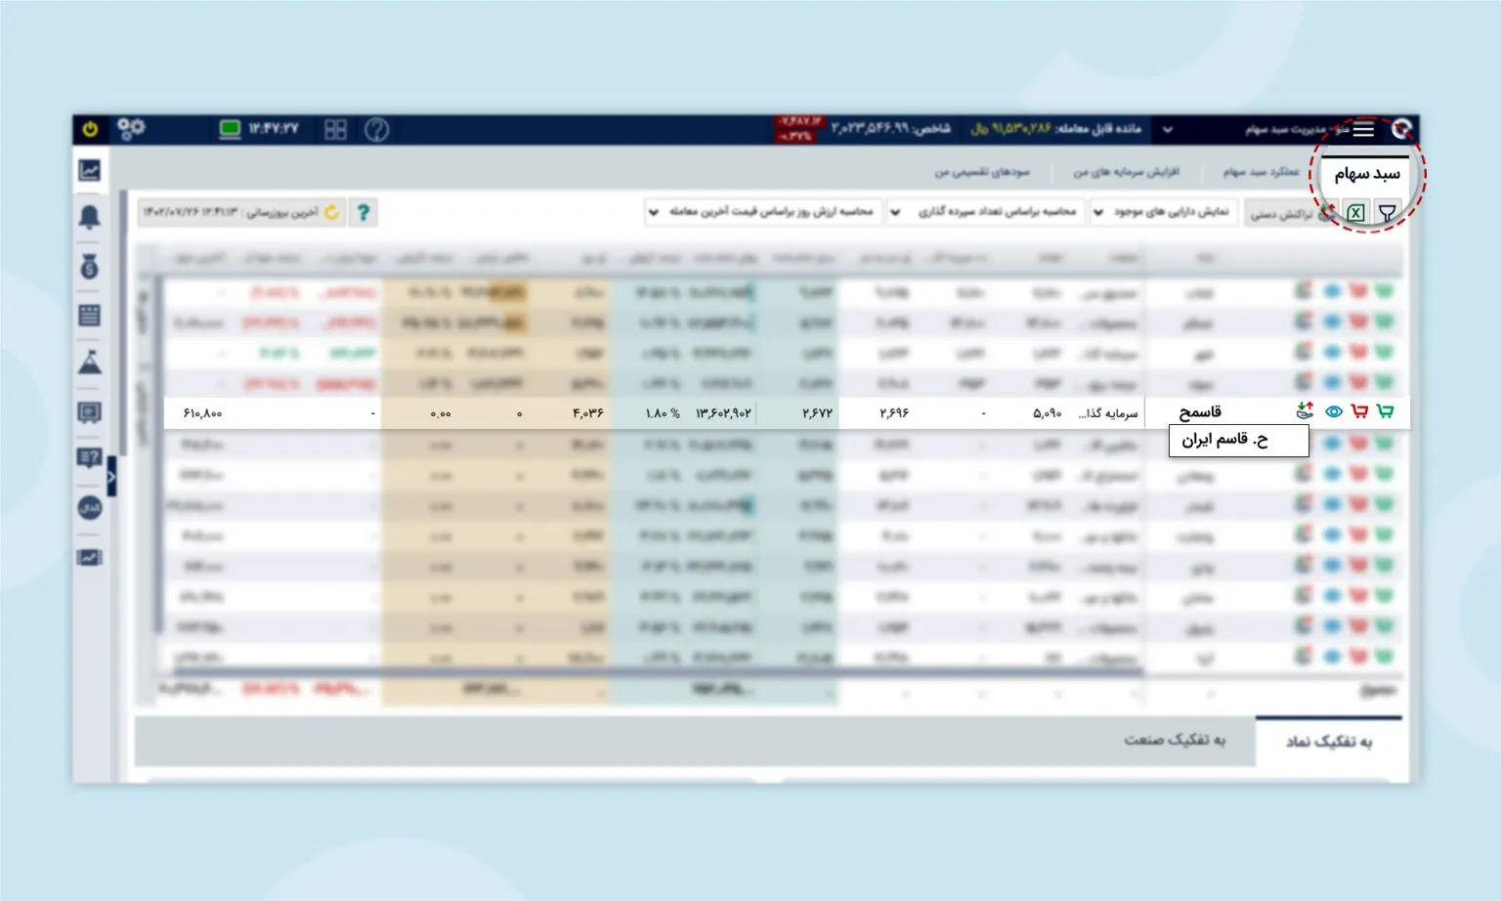Click the شاخص index value
The height and width of the screenshot is (901, 1501).
coord(890,129)
